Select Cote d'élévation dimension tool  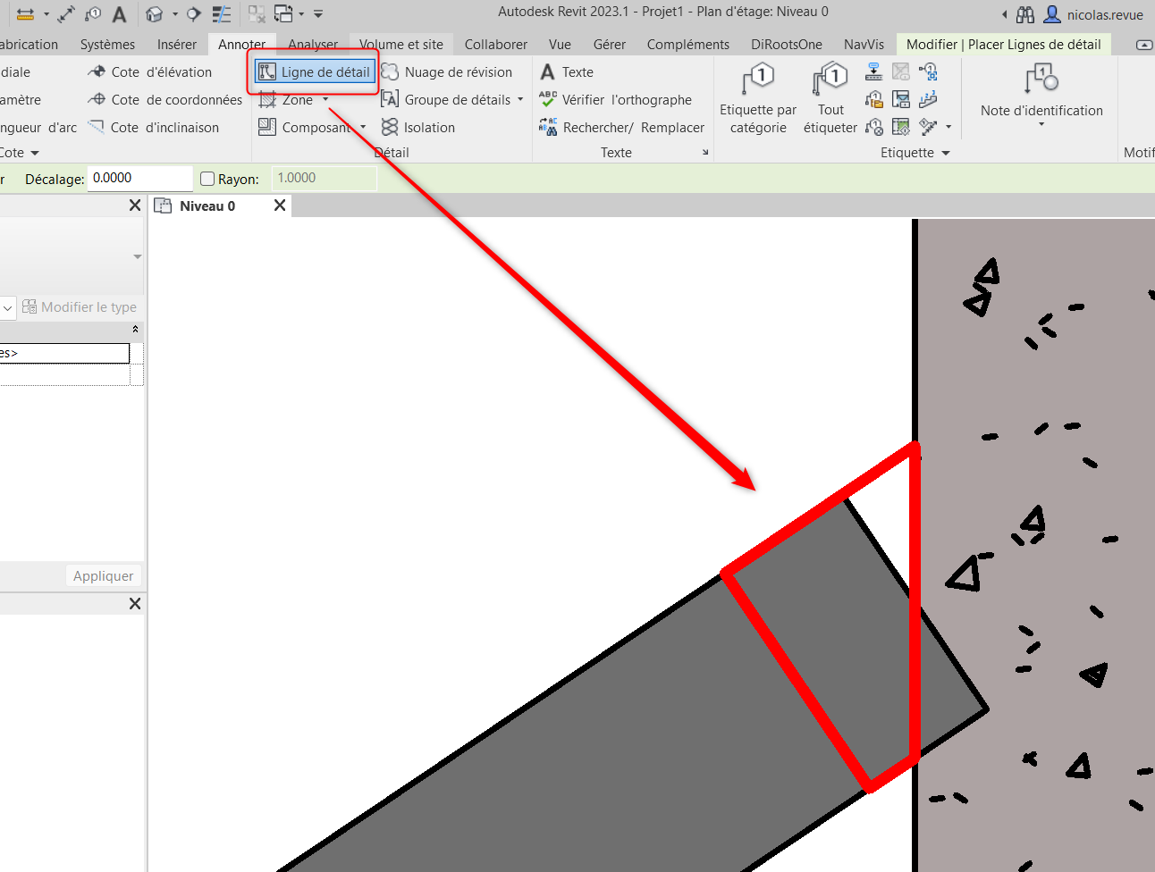[x=150, y=72]
